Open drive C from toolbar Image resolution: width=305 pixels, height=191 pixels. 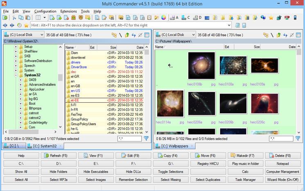coord(185,18)
